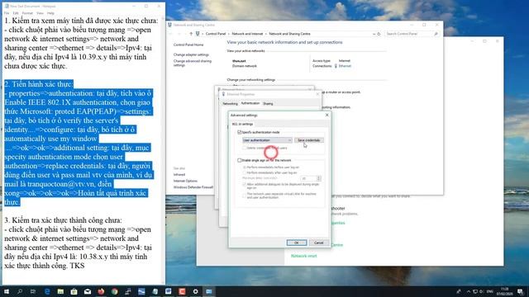
Task: Launch Microsoft Edge from the taskbar
Action: coord(47,291)
